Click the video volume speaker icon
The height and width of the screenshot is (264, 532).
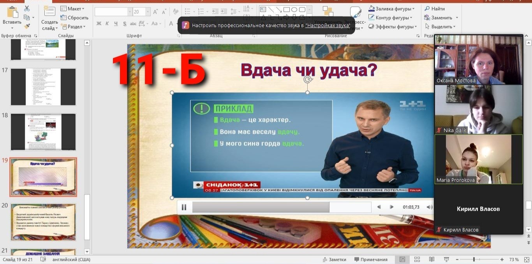tap(429, 207)
